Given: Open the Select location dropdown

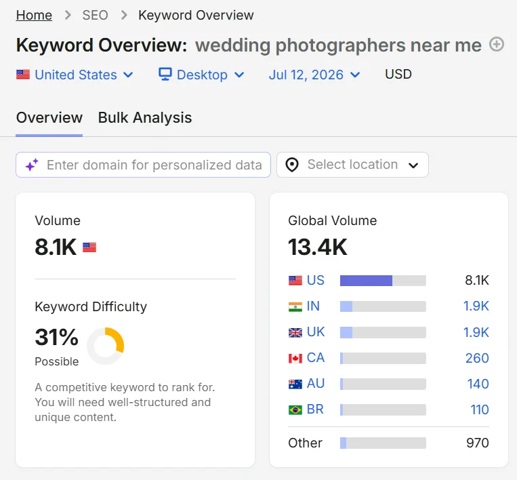Looking at the screenshot, I should (x=352, y=165).
